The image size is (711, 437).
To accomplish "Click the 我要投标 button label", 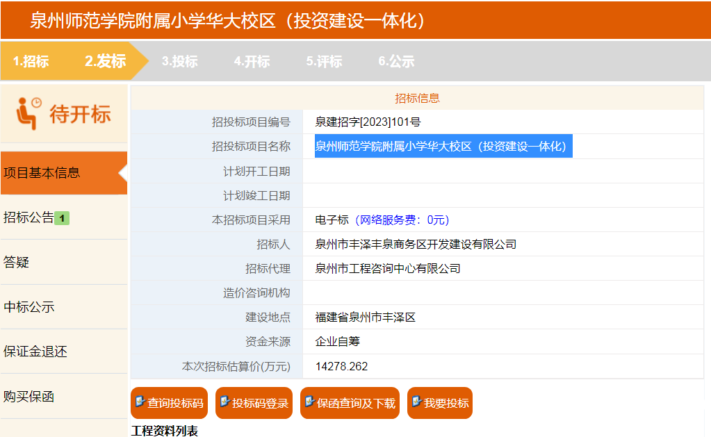I will (x=447, y=403).
